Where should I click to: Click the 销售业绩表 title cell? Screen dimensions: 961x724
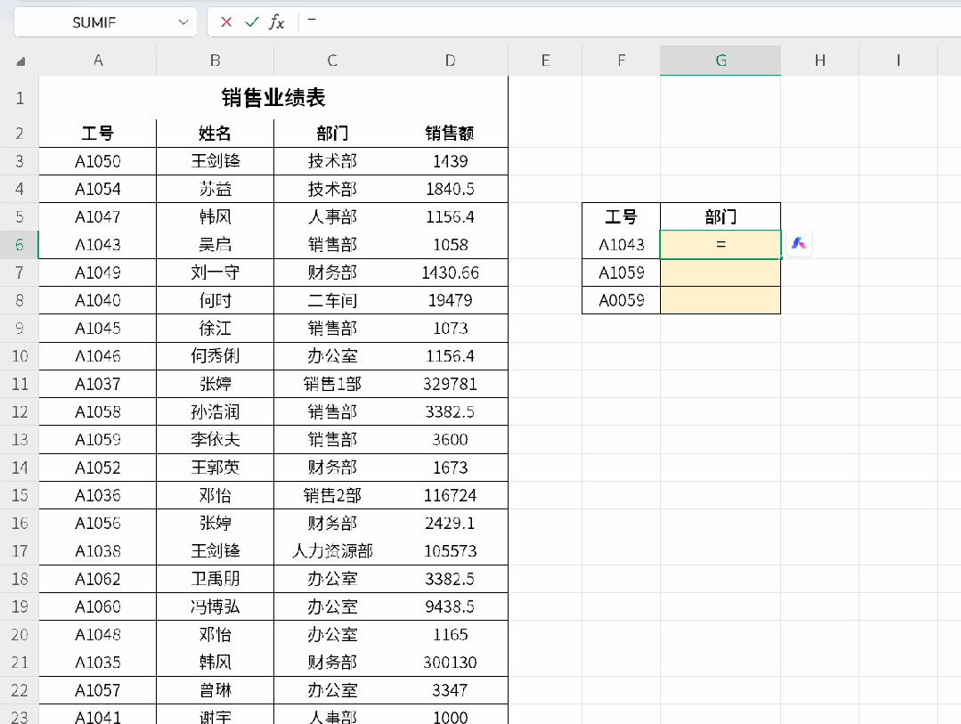pyautogui.click(x=273, y=97)
